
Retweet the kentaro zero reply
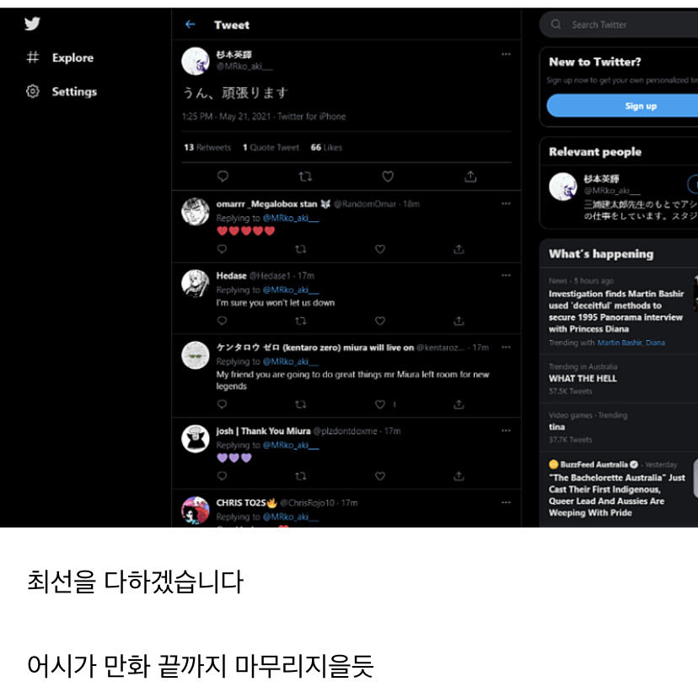300,404
